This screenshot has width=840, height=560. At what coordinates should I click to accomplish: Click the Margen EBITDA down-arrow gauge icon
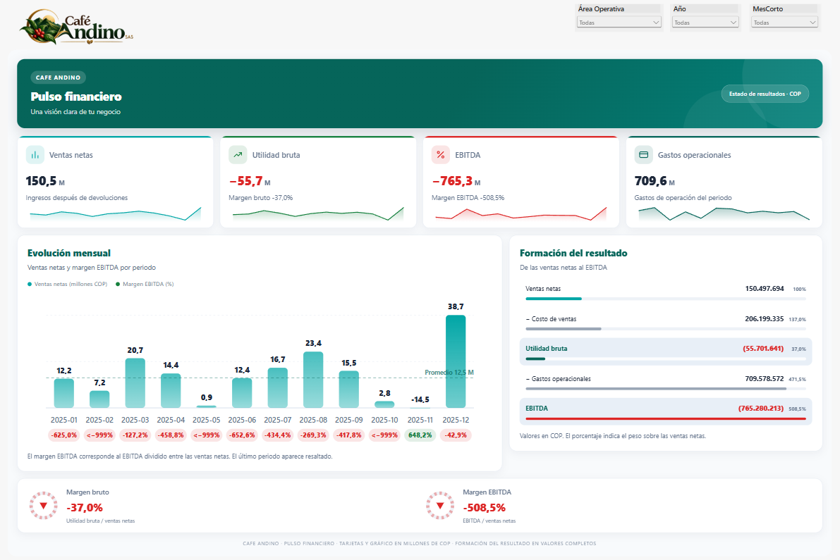(440, 506)
